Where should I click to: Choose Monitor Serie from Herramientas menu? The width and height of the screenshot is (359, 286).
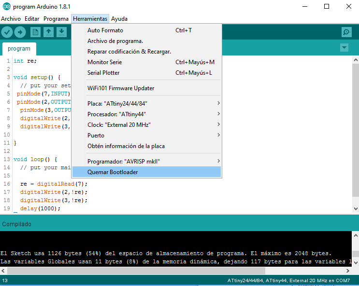coord(146,62)
